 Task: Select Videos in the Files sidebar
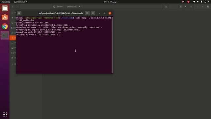13,53
